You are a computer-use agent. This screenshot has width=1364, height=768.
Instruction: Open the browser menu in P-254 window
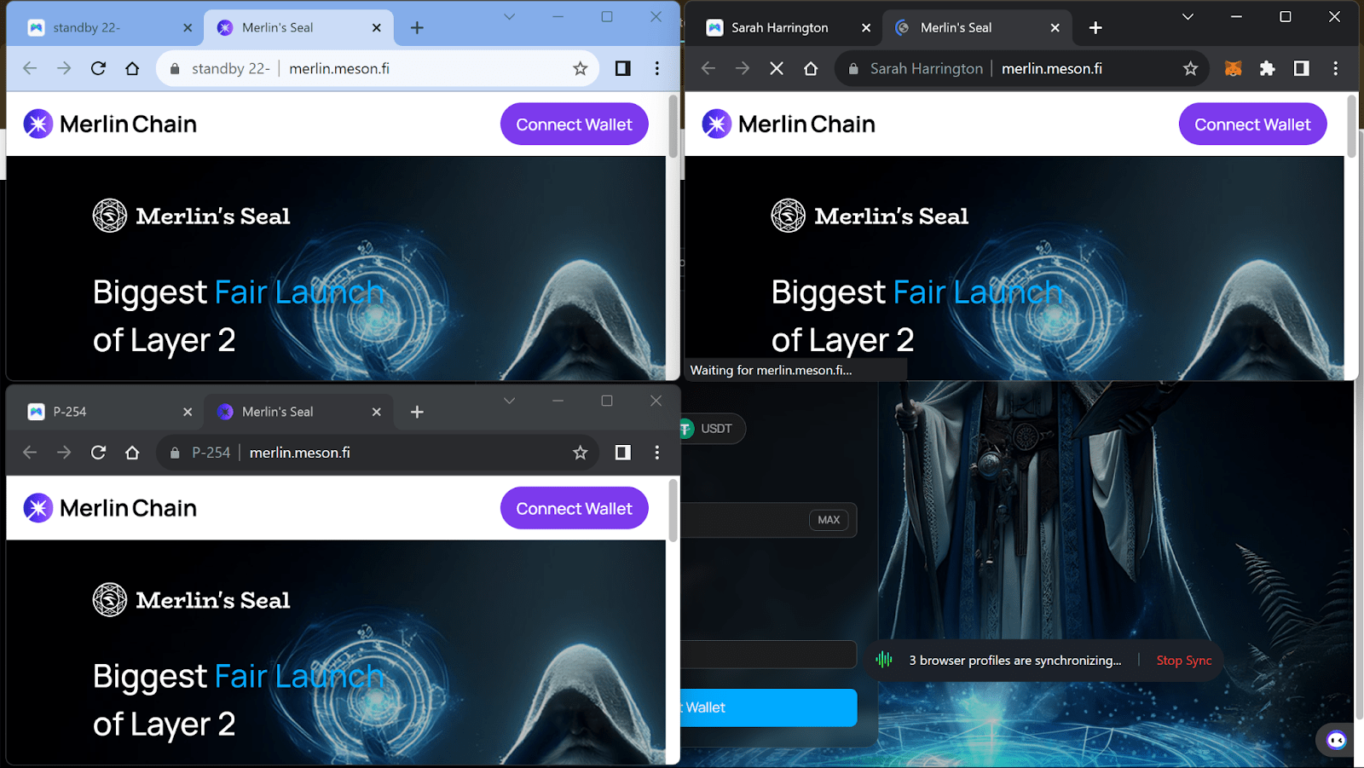(656, 453)
